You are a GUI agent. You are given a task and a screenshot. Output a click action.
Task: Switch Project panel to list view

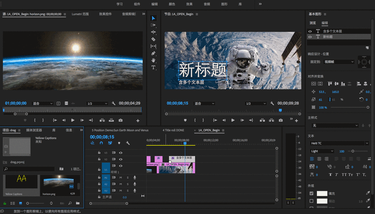click(x=13, y=203)
